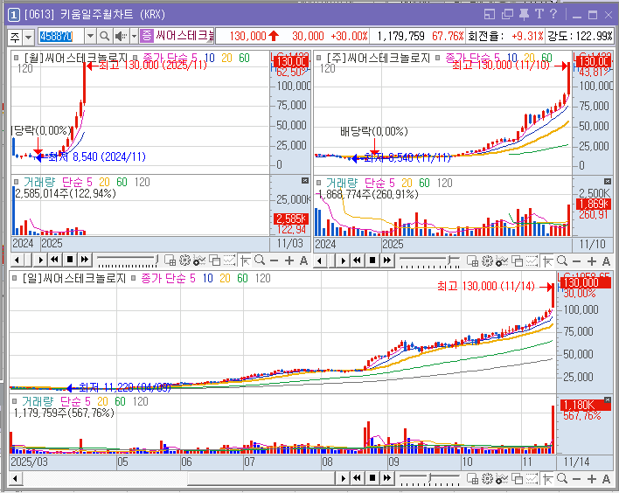
Task: Rewind the weekly chart playback
Action: tap(358, 260)
